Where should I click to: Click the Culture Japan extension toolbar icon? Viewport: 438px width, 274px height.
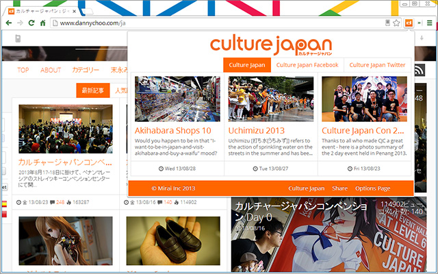[409, 23]
